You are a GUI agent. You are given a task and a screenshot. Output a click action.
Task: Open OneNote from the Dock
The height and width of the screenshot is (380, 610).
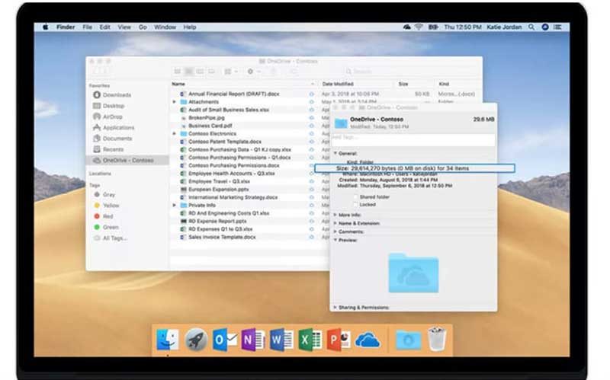click(253, 340)
